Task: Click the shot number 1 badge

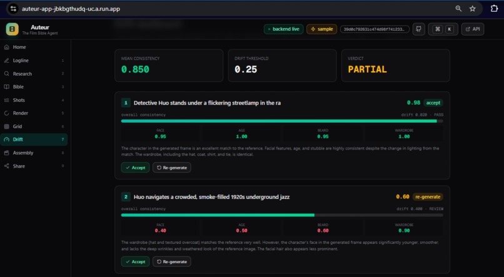Action: pyautogui.click(x=126, y=103)
